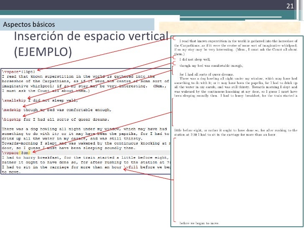
Task: Click the '(EJEMPLO)' subtitle text
Action: tap(43, 52)
